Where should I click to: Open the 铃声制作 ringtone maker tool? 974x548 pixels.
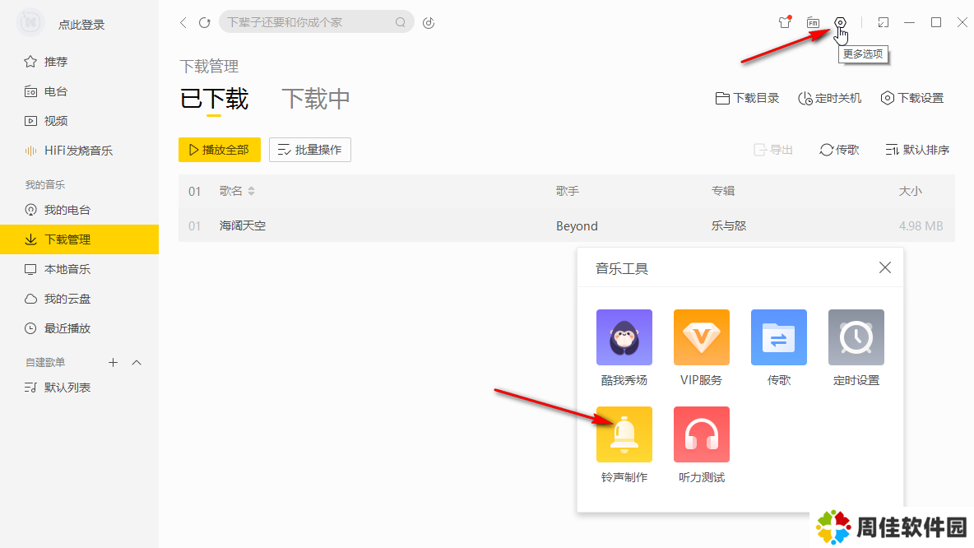coord(624,434)
